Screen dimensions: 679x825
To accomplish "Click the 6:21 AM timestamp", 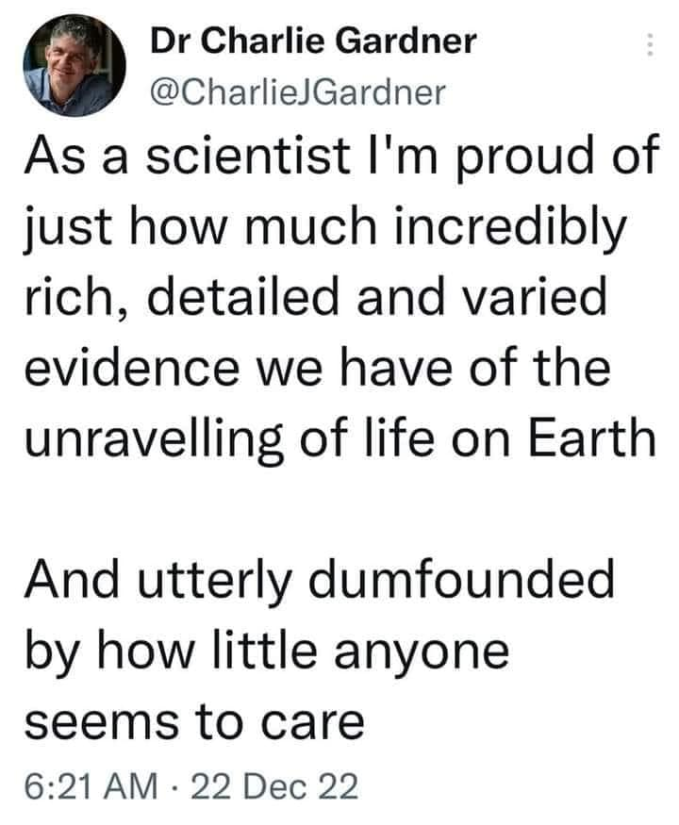I will coord(91,786).
